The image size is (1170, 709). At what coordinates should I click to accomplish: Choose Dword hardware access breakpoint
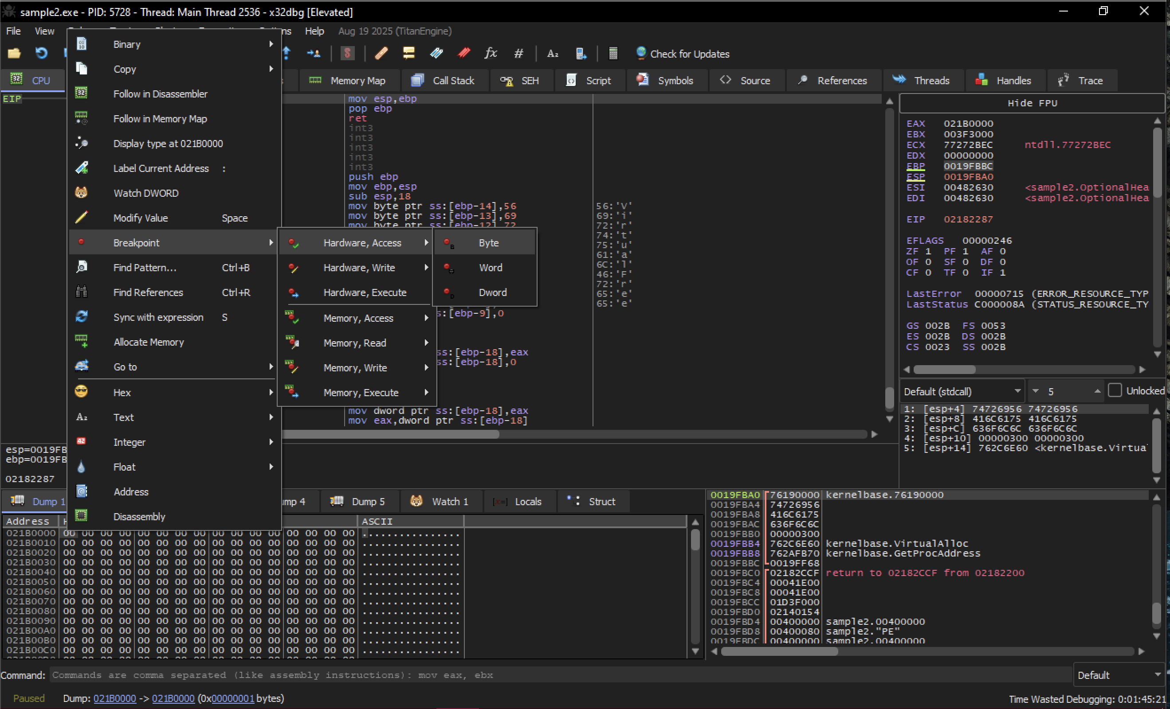(x=485, y=292)
